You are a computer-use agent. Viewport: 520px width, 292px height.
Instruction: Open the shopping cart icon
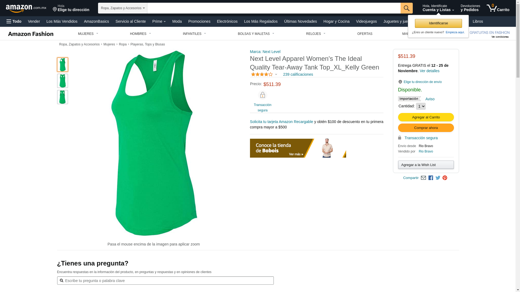point(498,8)
